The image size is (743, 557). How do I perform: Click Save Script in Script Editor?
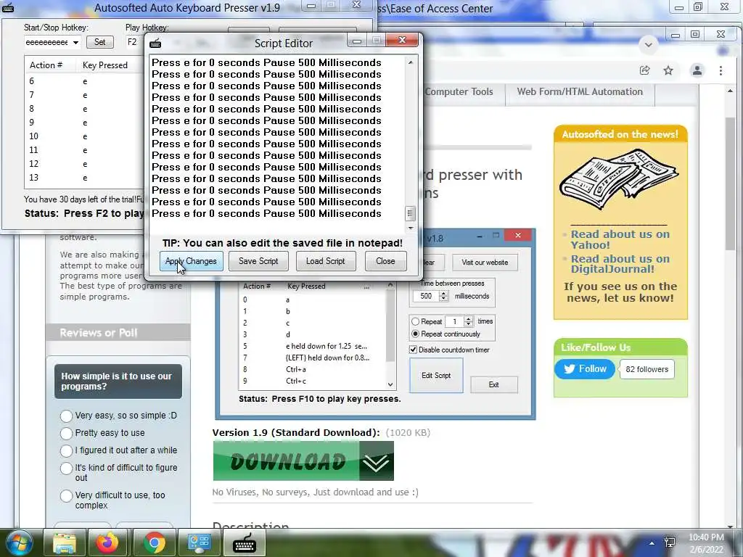pos(258,261)
